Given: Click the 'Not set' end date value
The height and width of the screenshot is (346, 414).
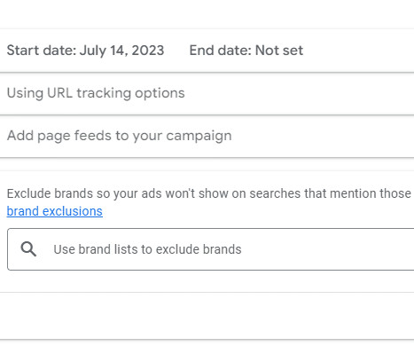Looking at the screenshot, I should coord(279,51).
